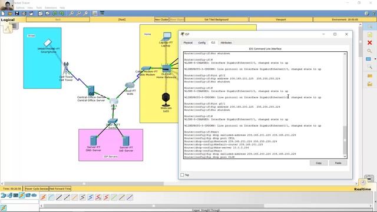Screen dimensions: 377x212
Task: Pick the Fiber orange cable
Action: pos(75,197)
